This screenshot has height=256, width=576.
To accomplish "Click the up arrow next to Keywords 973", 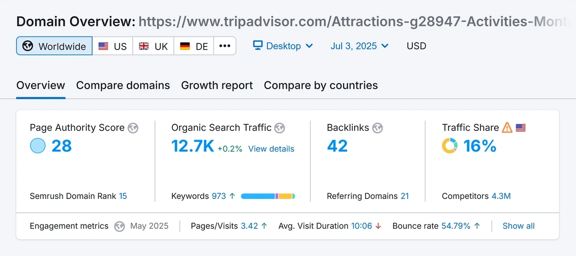I will (x=232, y=196).
